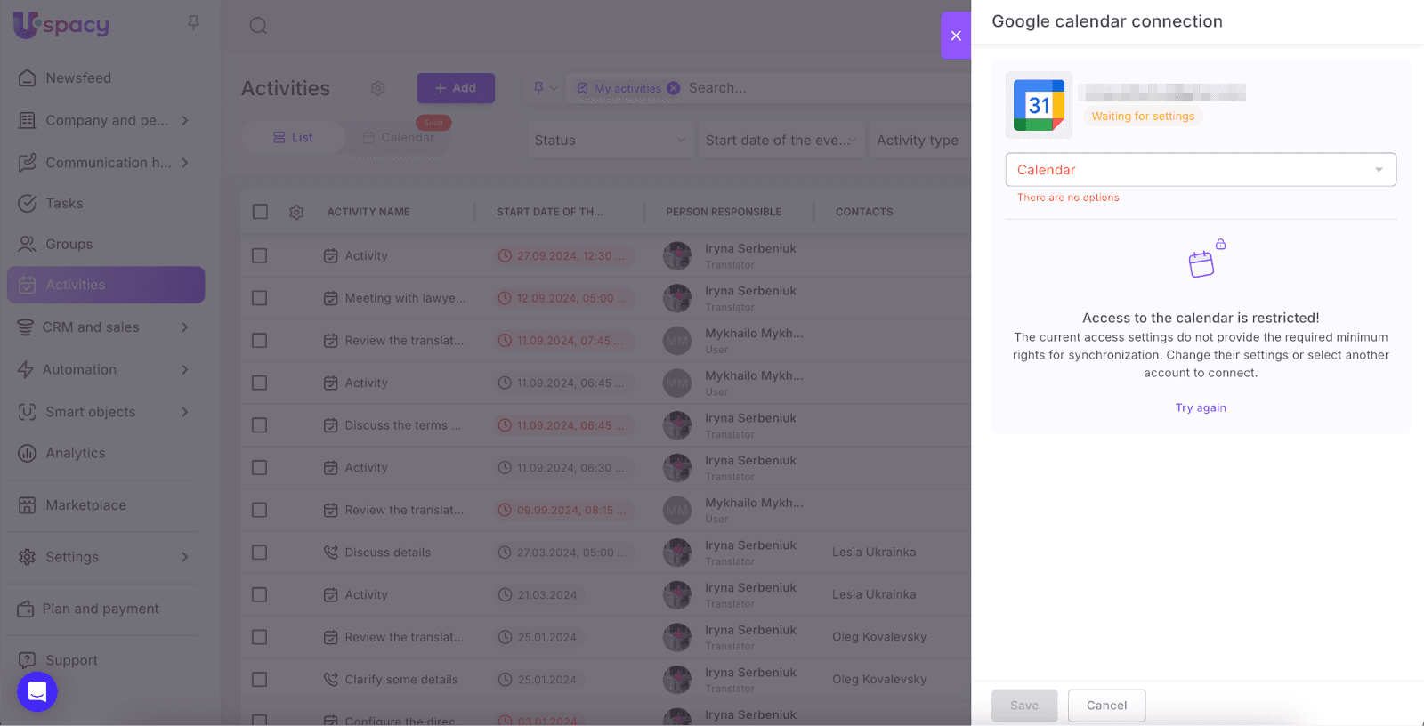Viewport: 1424px width, 726px height.
Task: Select the Discuss details row checkbox
Action: [260, 553]
